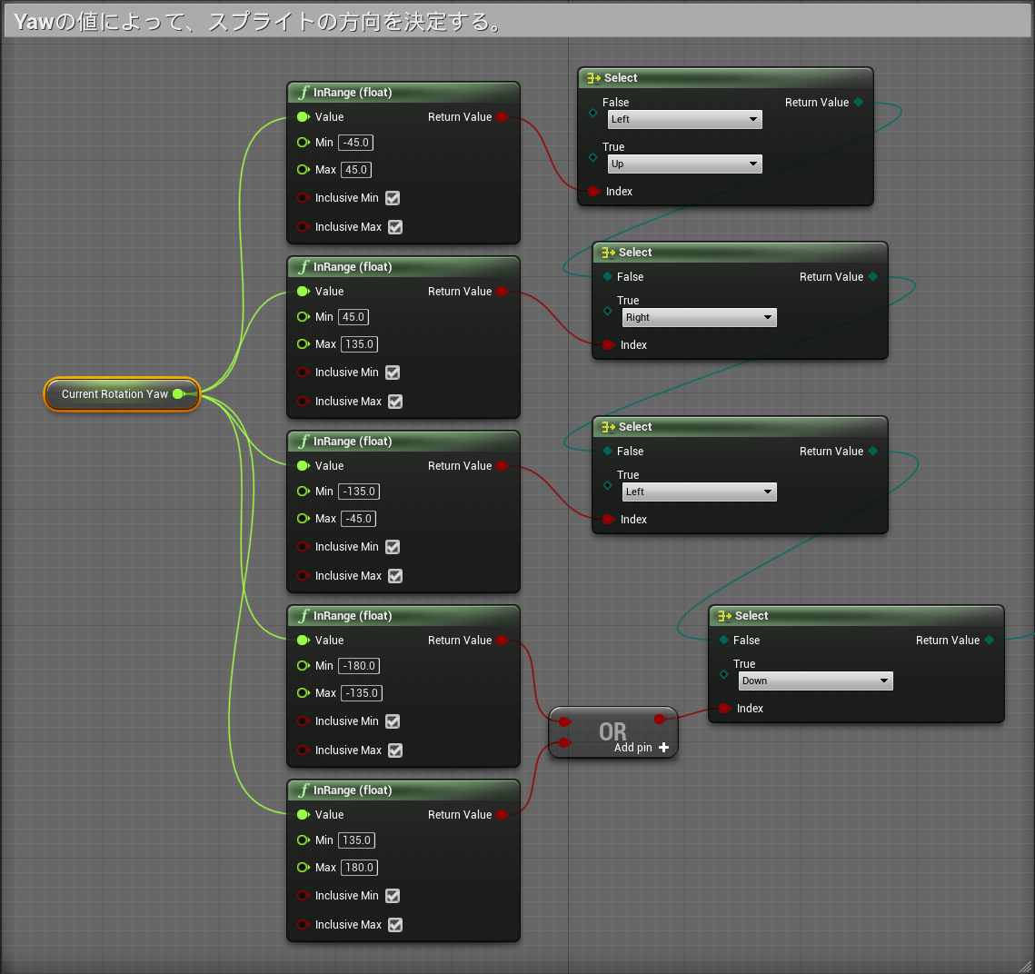The image size is (1035, 974).
Task: Toggle Inclusive Min on InRange Min -180.0 node
Action: click(x=393, y=721)
